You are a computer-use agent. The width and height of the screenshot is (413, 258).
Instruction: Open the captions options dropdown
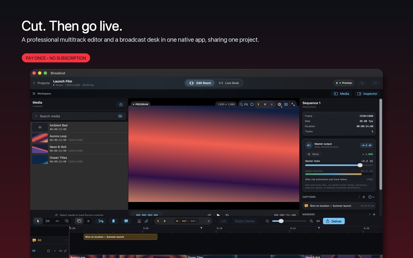[x=371, y=197]
